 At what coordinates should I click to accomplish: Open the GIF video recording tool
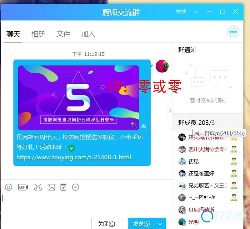click(x=23, y=187)
